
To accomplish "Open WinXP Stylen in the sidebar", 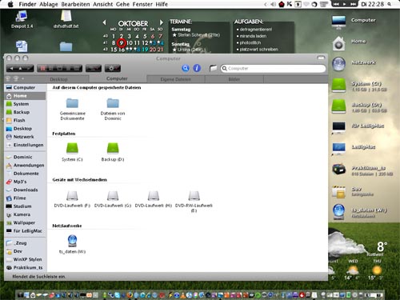I will (x=25, y=259).
